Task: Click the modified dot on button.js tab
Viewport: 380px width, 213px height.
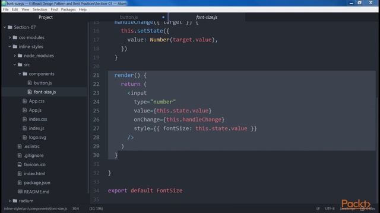Action: click(163, 17)
